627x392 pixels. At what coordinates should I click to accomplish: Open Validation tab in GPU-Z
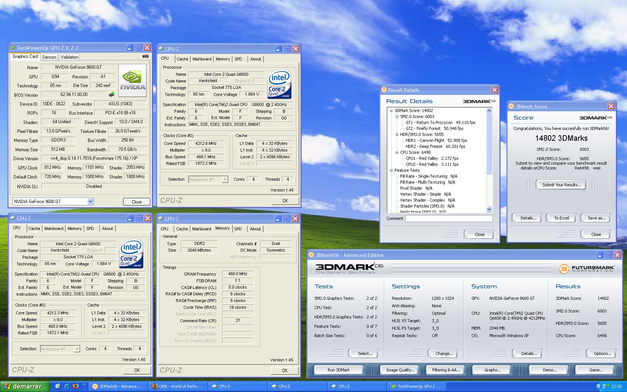click(69, 57)
